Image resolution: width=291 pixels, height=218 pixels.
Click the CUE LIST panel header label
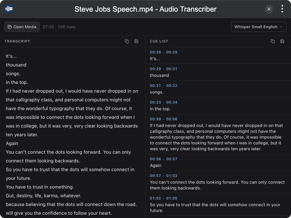coord(159,41)
